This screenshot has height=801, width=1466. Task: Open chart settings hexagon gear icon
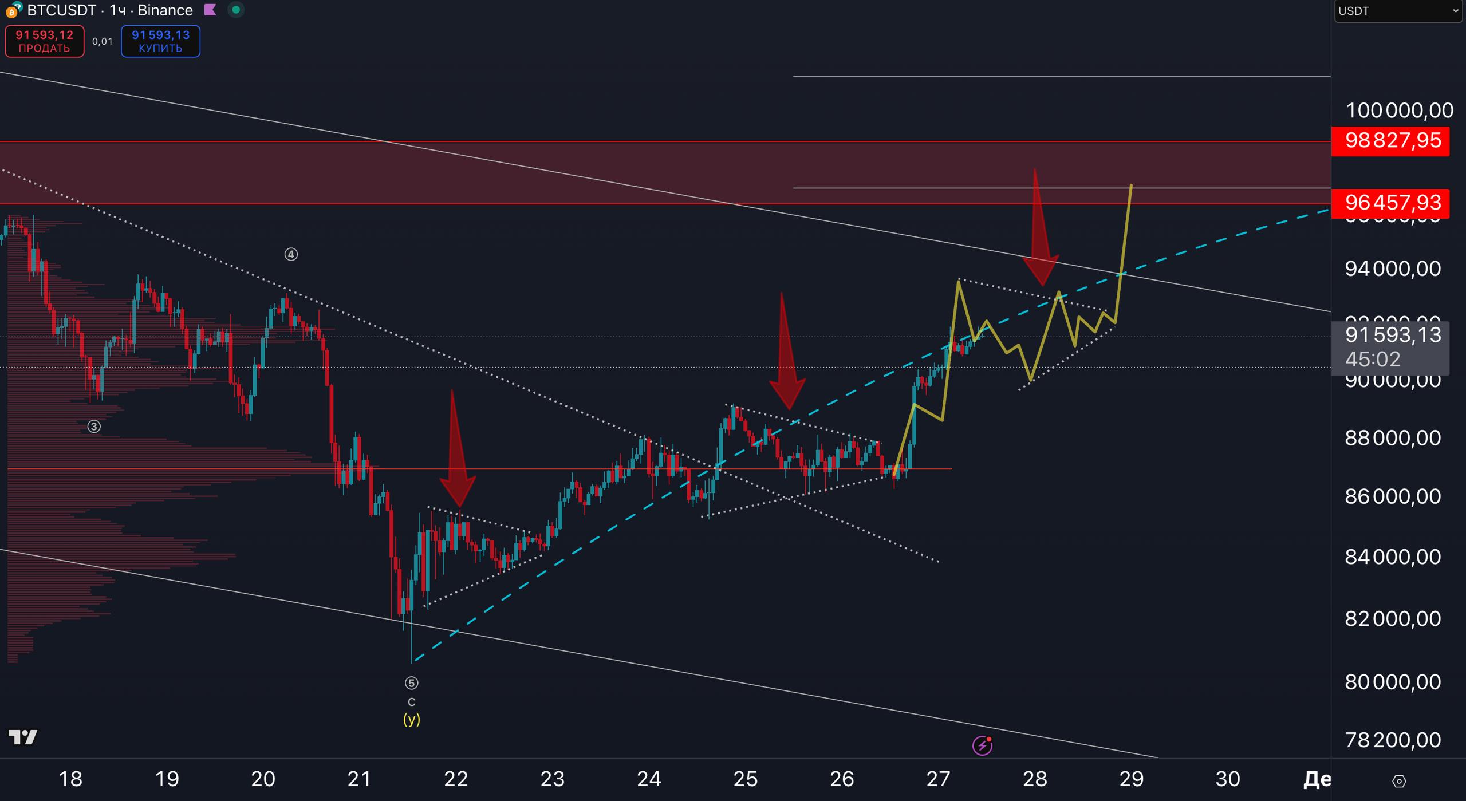(x=1398, y=781)
